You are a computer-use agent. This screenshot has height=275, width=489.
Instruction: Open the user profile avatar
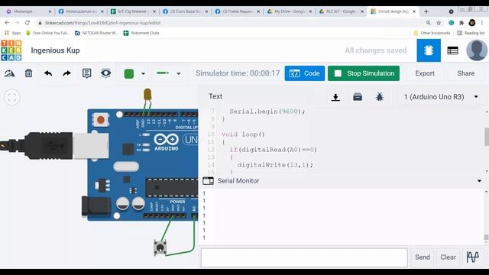tap(477, 50)
